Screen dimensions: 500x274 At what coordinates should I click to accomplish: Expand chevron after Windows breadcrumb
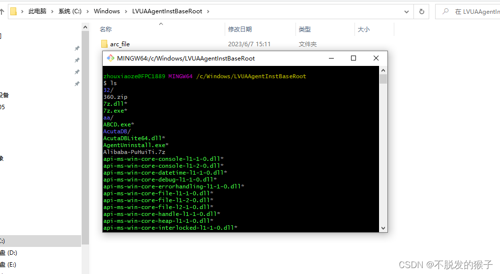point(126,11)
